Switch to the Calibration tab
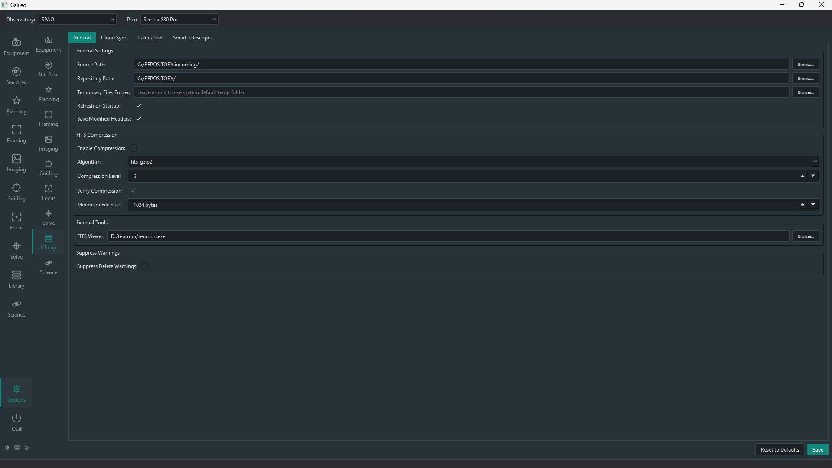This screenshot has height=468, width=832. [150, 38]
